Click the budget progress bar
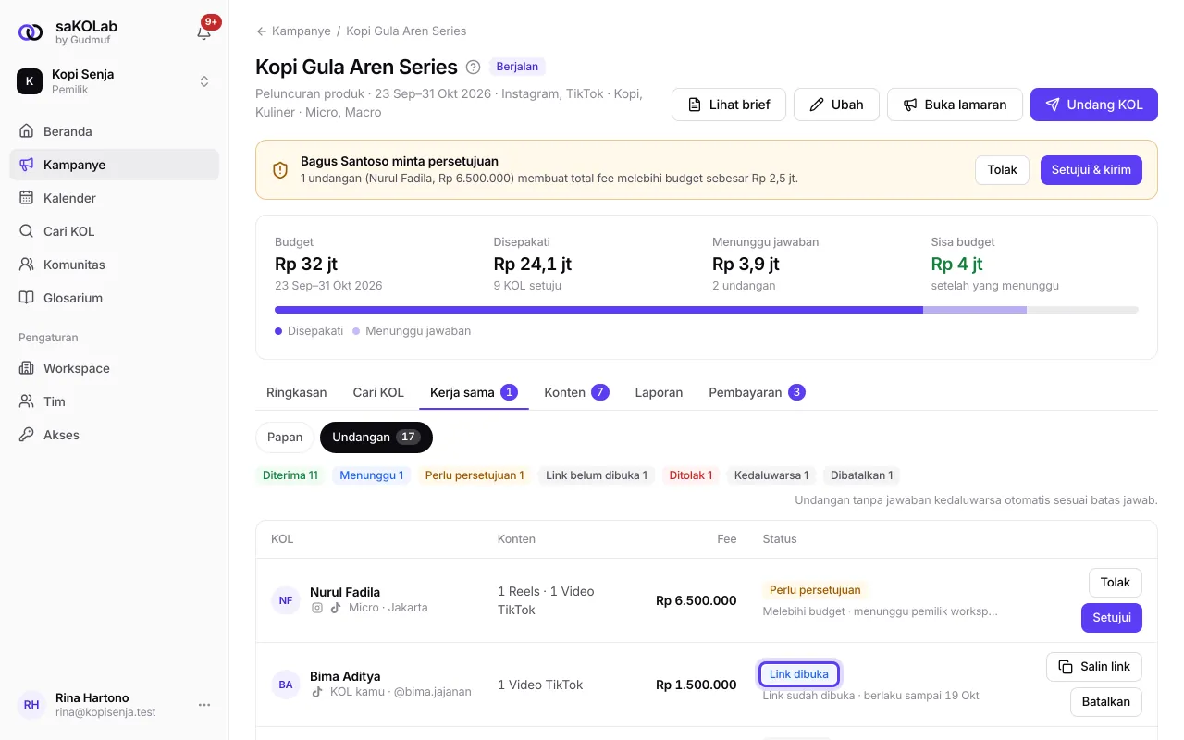 707,310
